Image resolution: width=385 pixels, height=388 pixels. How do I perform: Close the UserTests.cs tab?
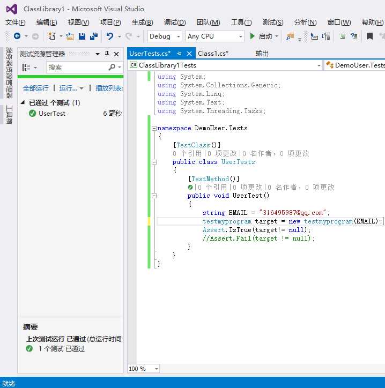click(x=189, y=54)
